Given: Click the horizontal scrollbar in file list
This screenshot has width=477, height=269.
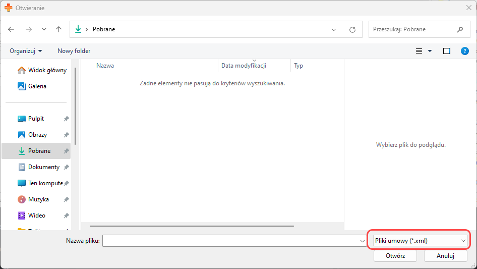Looking at the screenshot, I should point(192,227).
